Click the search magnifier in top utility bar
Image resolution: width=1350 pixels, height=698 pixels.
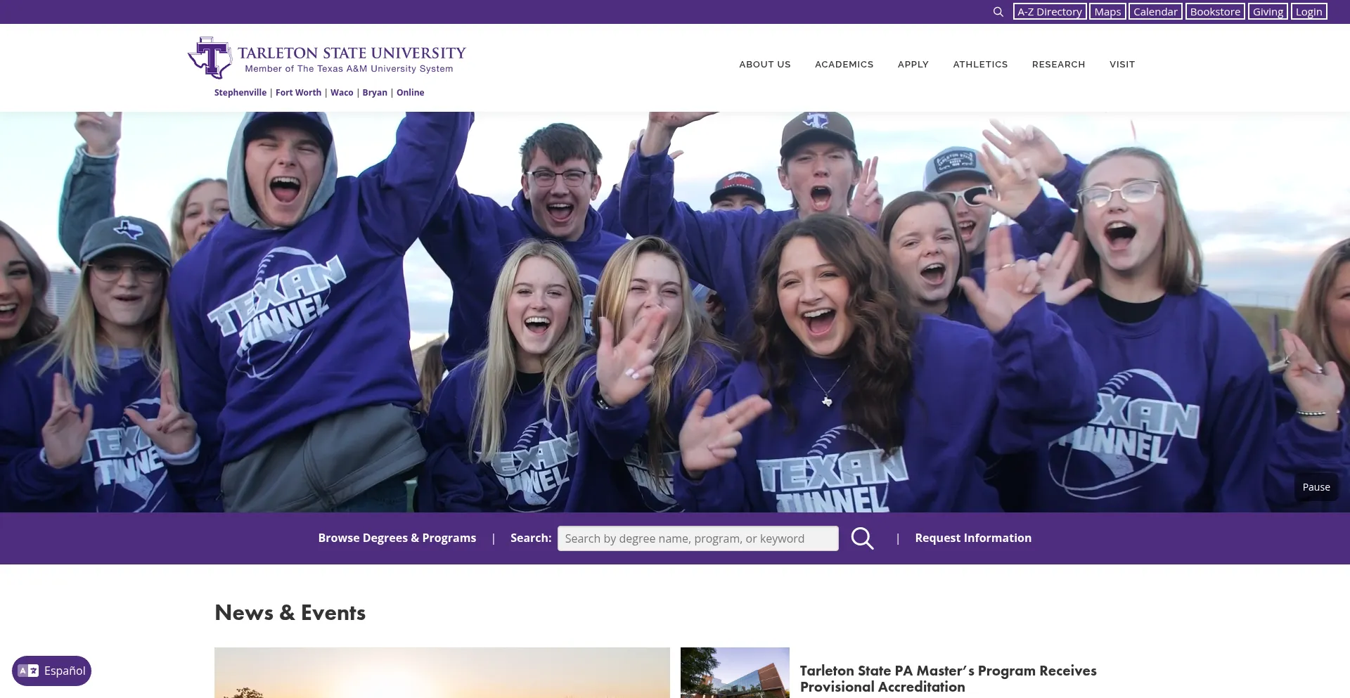[998, 12]
